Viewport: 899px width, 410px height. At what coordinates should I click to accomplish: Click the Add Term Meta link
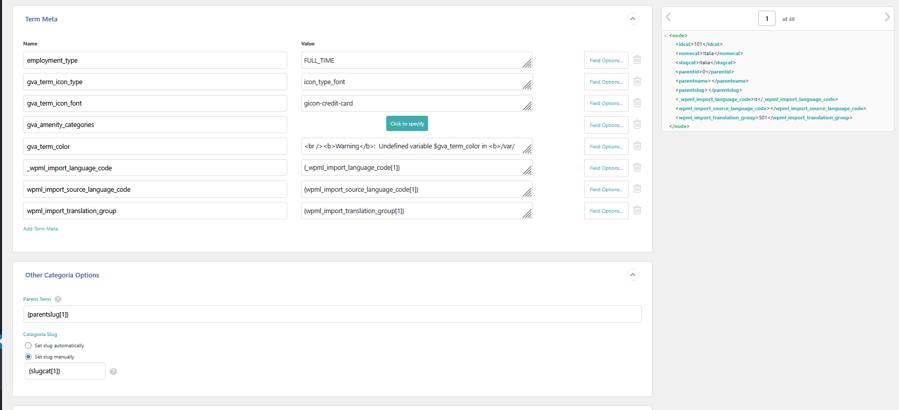point(40,229)
